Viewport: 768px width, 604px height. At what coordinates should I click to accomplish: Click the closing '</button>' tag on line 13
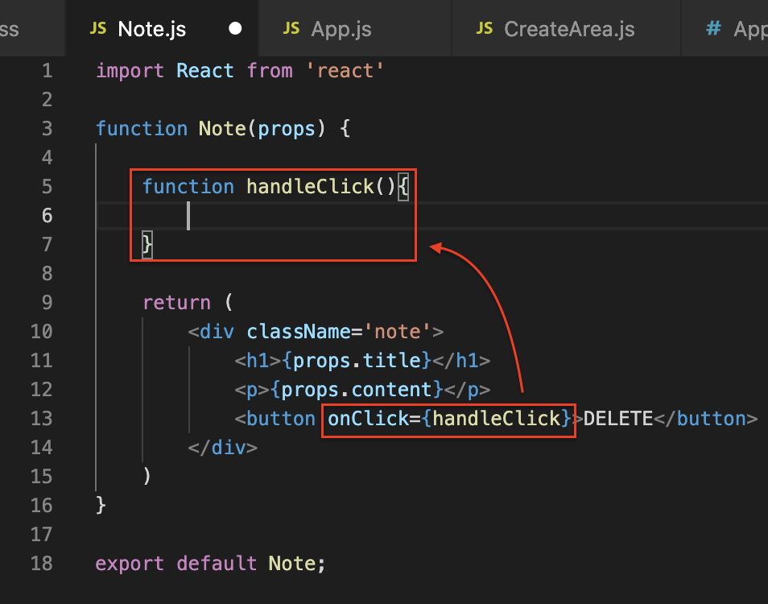pyautogui.click(x=706, y=418)
